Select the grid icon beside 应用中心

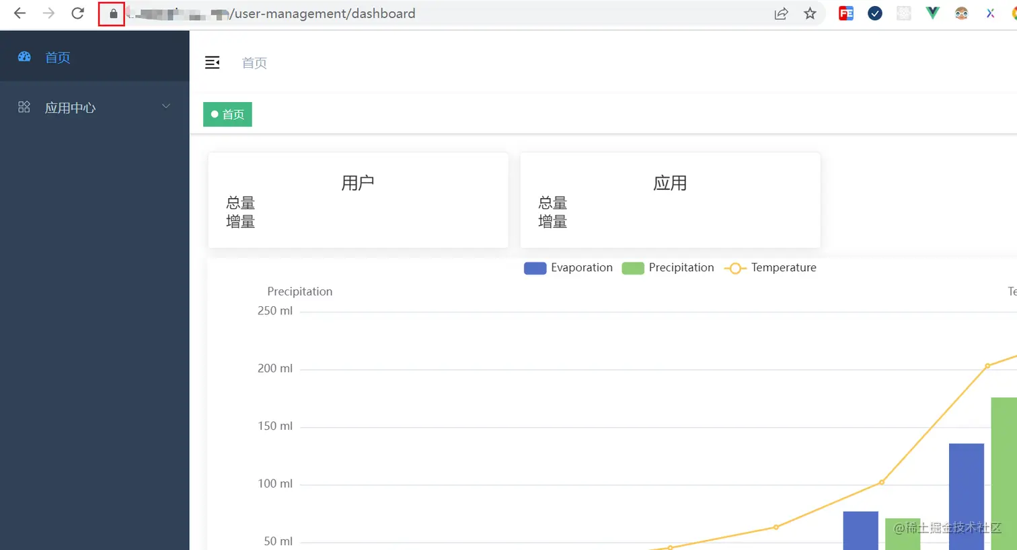(24, 107)
